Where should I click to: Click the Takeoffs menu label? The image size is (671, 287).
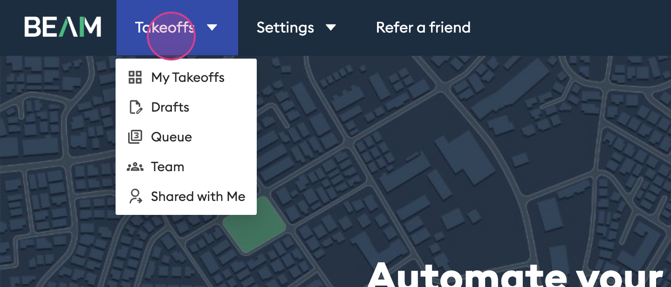click(x=164, y=27)
